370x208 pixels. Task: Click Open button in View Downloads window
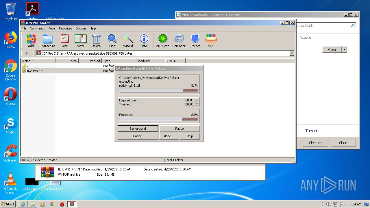point(332,50)
